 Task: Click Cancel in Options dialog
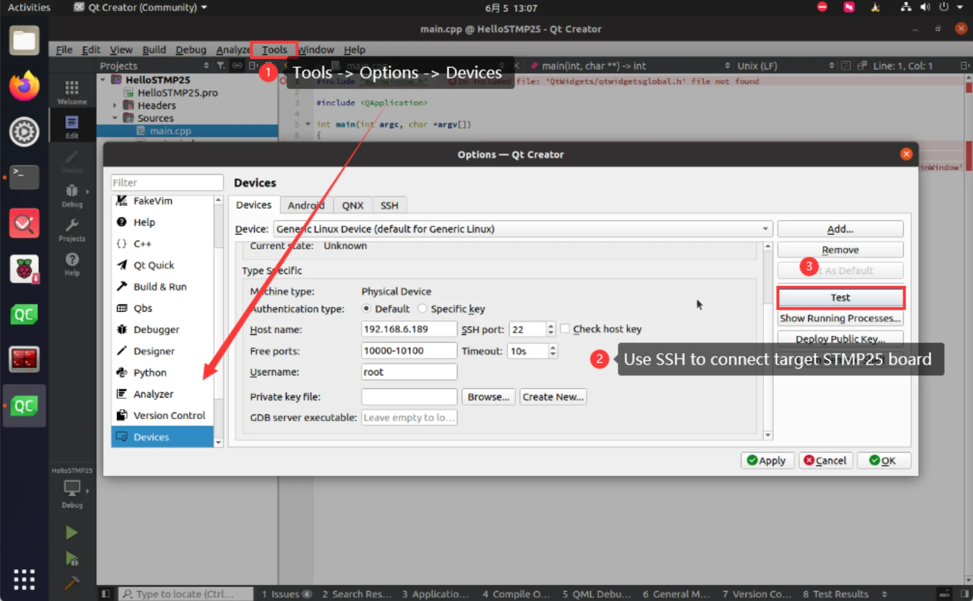click(x=826, y=461)
